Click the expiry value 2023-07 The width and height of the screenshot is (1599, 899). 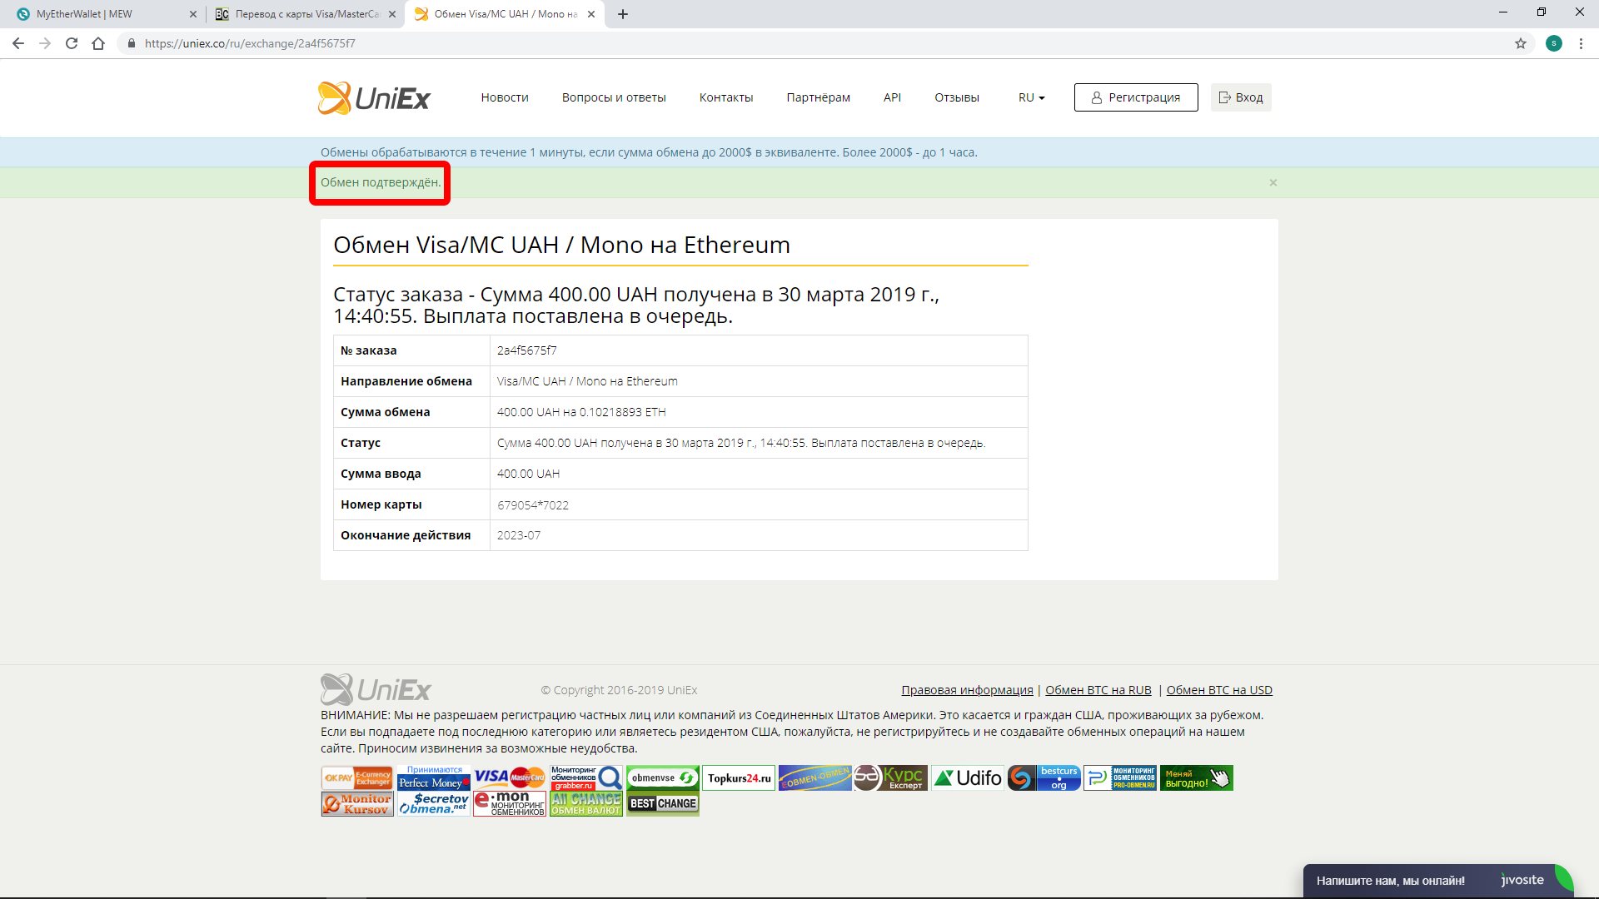(x=519, y=535)
